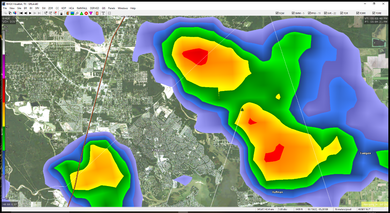Toggle the gray gradient smoothing icon
The width and height of the screenshot is (390, 213).
[61, 13]
